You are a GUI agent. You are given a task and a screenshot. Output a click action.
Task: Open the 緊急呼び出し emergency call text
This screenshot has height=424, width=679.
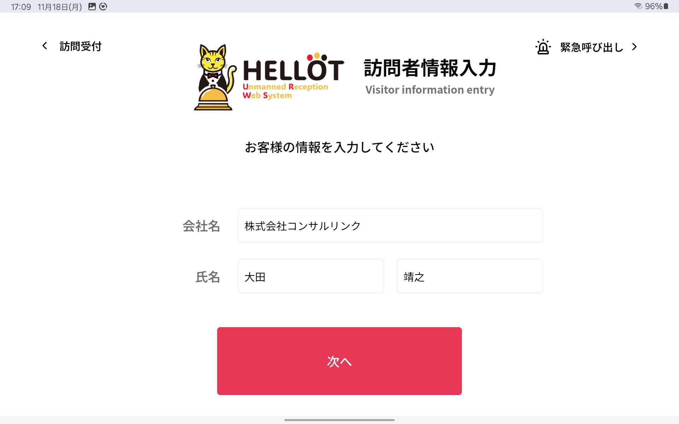[x=592, y=47]
